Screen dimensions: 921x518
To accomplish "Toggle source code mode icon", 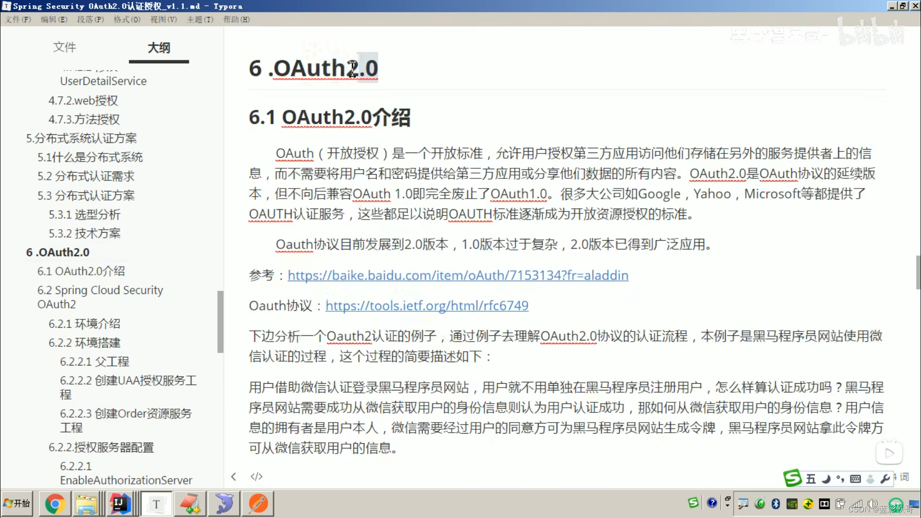I will click(x=257, y=476).
